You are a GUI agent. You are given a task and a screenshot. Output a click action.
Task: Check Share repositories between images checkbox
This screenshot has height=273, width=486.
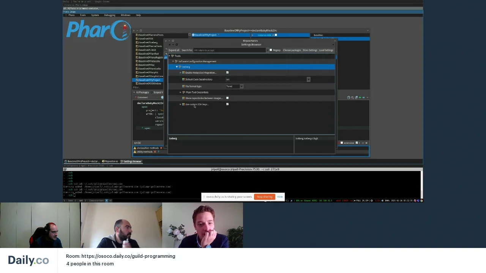pyautogui.click(x=227, y=98)
